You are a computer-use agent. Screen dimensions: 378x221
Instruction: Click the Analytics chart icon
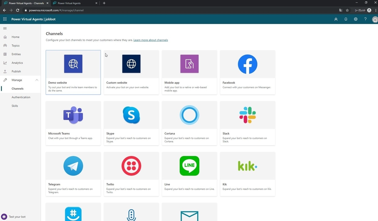click(x=5, y=63)
